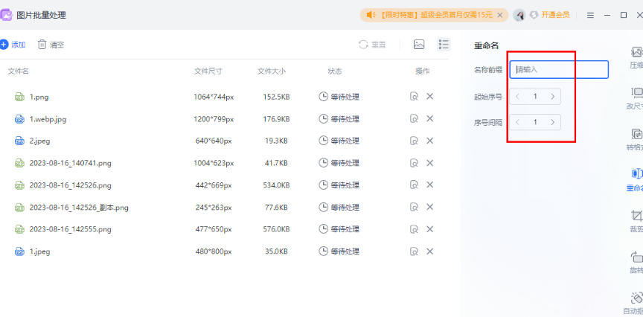Dismiss the orange promotion banner

(499, 15)
